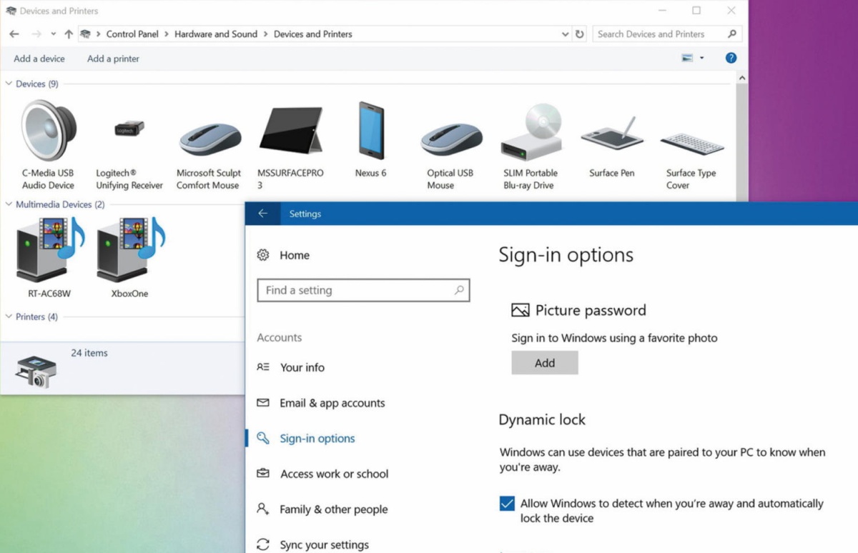The height and width of the screenshot is (553, 858).
Task: Click the search magnifier in Find a setting
Action: (459, 290)
